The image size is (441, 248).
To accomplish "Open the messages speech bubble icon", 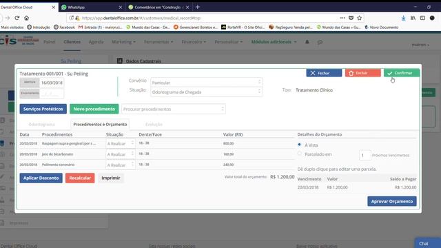I will click(x=320, y=42).
